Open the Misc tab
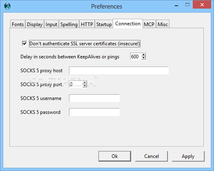This screenshot has height=171, width=214. [163, 24]
